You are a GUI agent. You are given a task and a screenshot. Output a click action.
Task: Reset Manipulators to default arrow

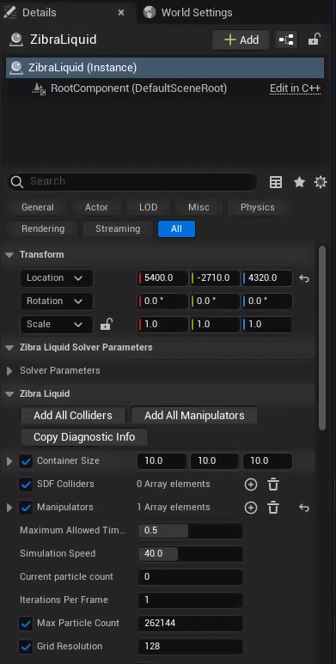(x=304, y=508)
